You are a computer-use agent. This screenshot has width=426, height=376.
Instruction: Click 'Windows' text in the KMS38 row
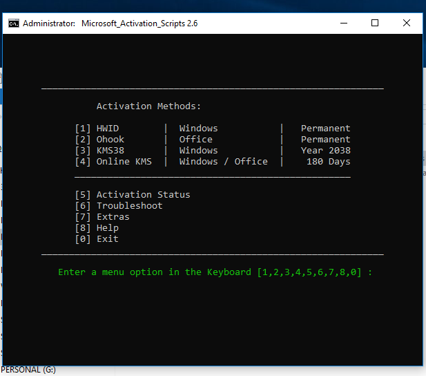198,151
